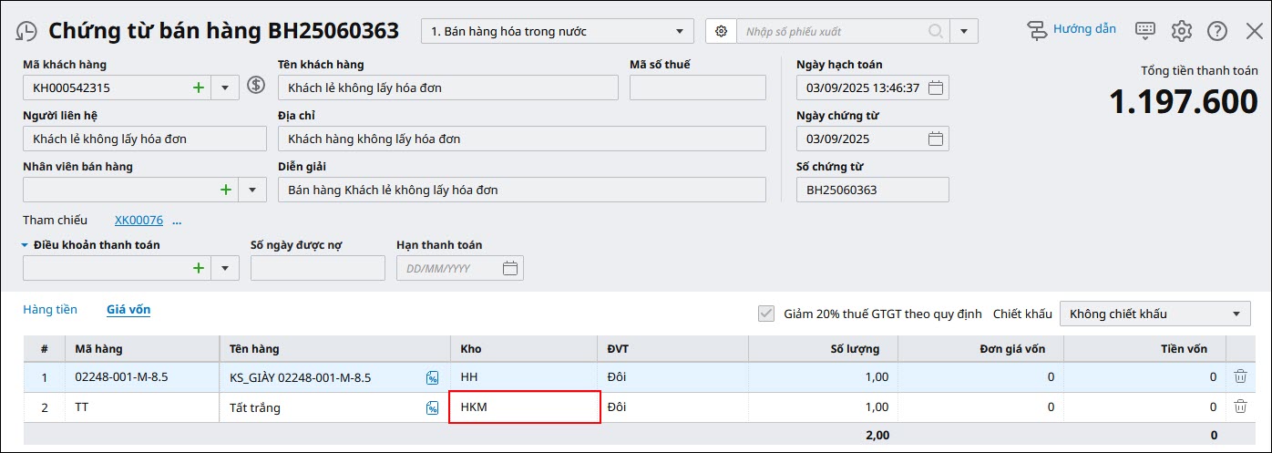Click the dollar coin icon next to customer code

click(x=256, y=87)
